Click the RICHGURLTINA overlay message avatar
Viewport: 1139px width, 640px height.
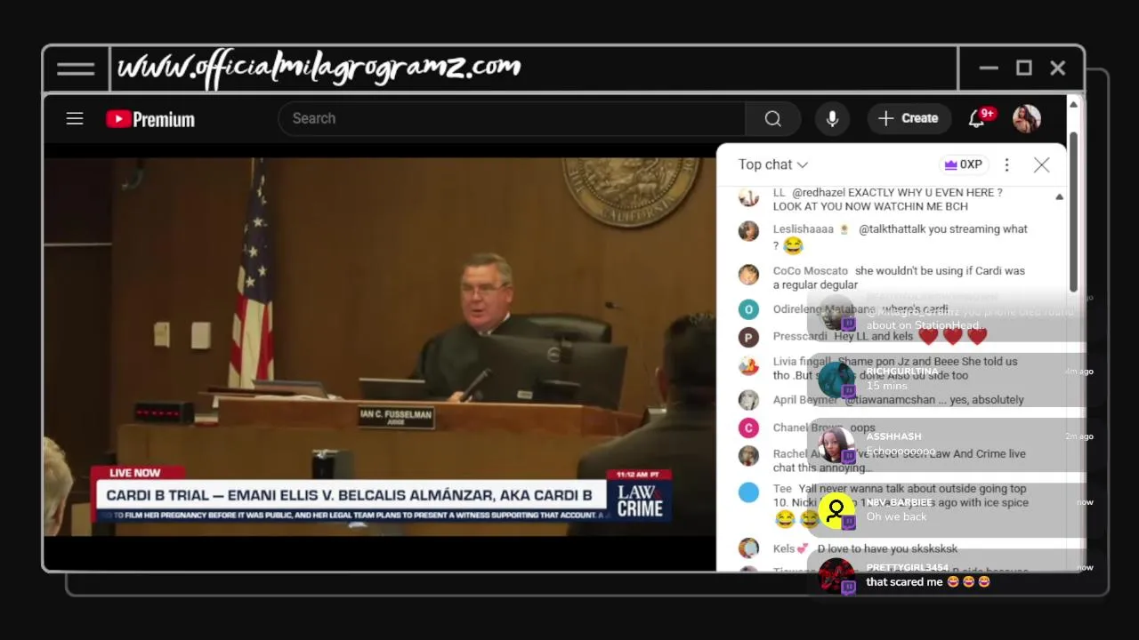[x=836, y=380]
